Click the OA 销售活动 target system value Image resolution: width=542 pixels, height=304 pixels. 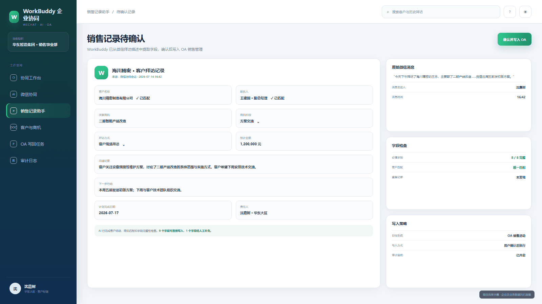[x=516, y=236]
